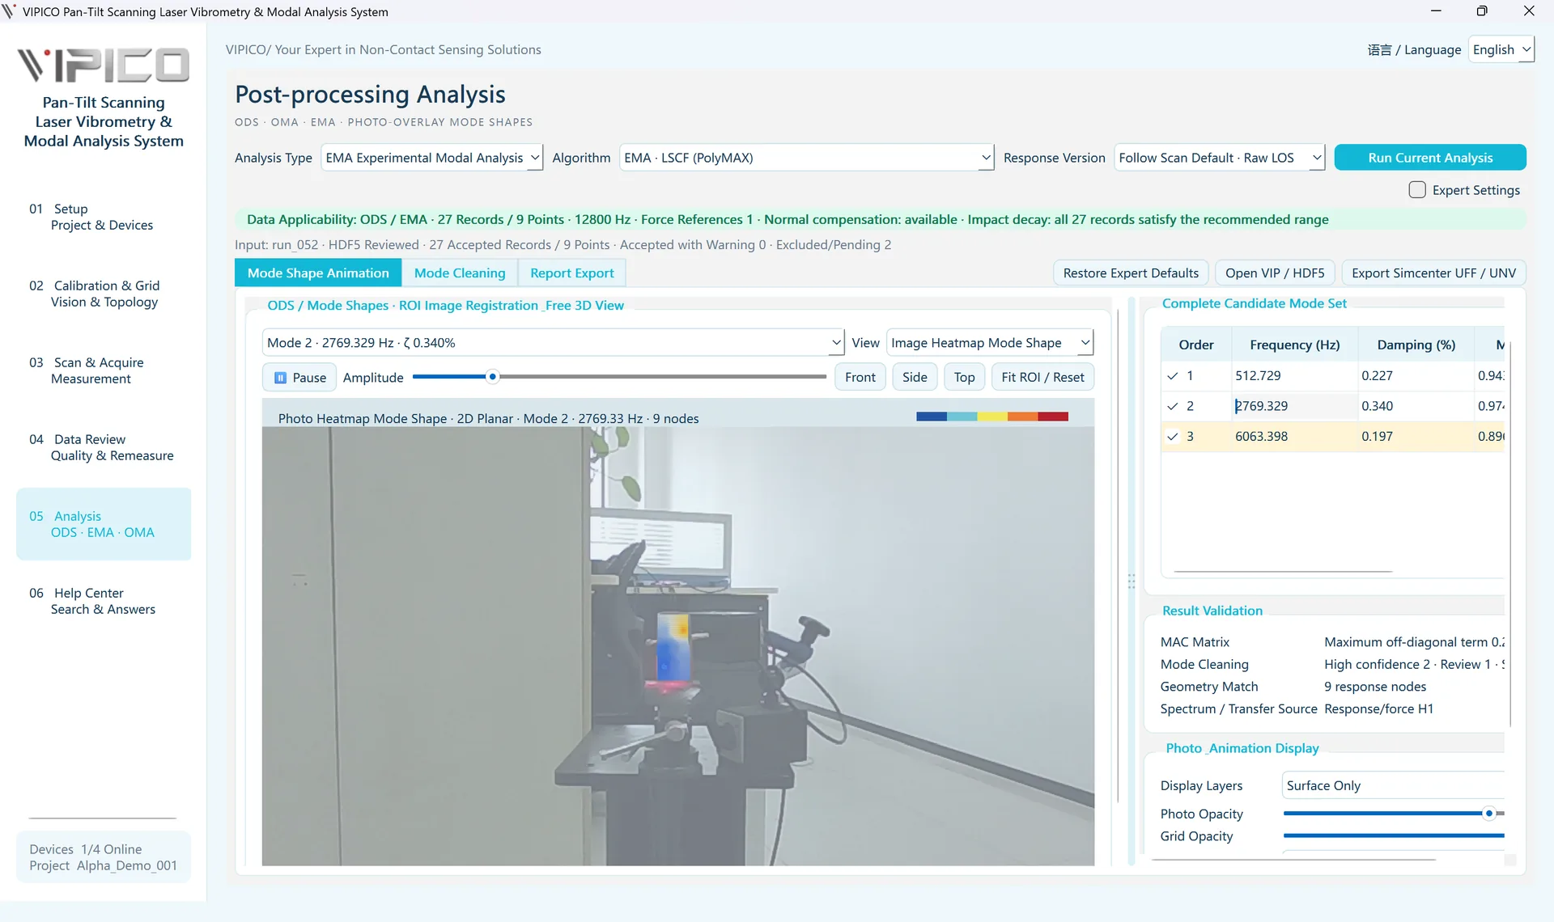
Task: Click the Data Applicability status banner
Action: tap(880, 220)
